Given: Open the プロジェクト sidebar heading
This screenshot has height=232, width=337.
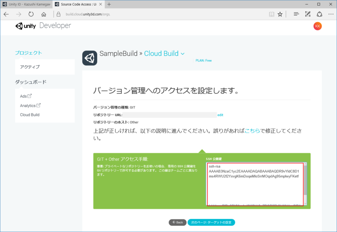Looking at the screenshot, I should [28, 53].
